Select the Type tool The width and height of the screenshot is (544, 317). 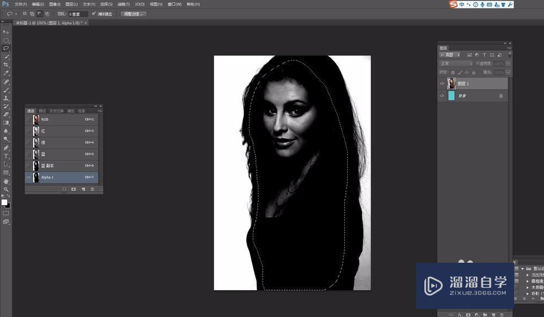6,156
